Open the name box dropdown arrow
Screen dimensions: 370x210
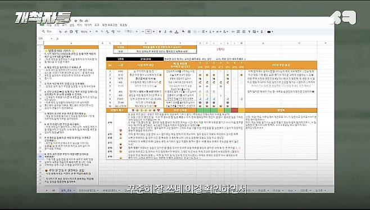(x=51, y=38)
